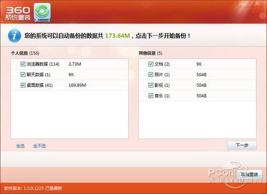Click the 173.64M total size text
Screen dimensions: 267x194
click(x=117, y=36)
